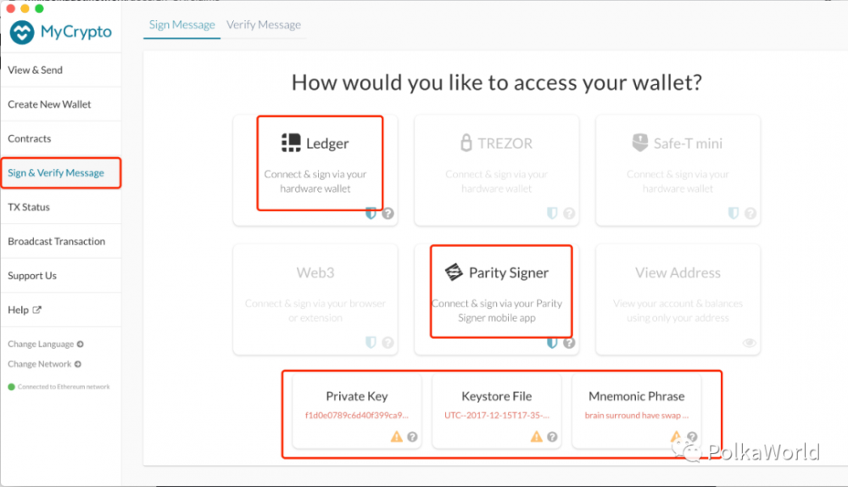
Task: Click the Private Key warning triangle icon
Action: point(396,437)
